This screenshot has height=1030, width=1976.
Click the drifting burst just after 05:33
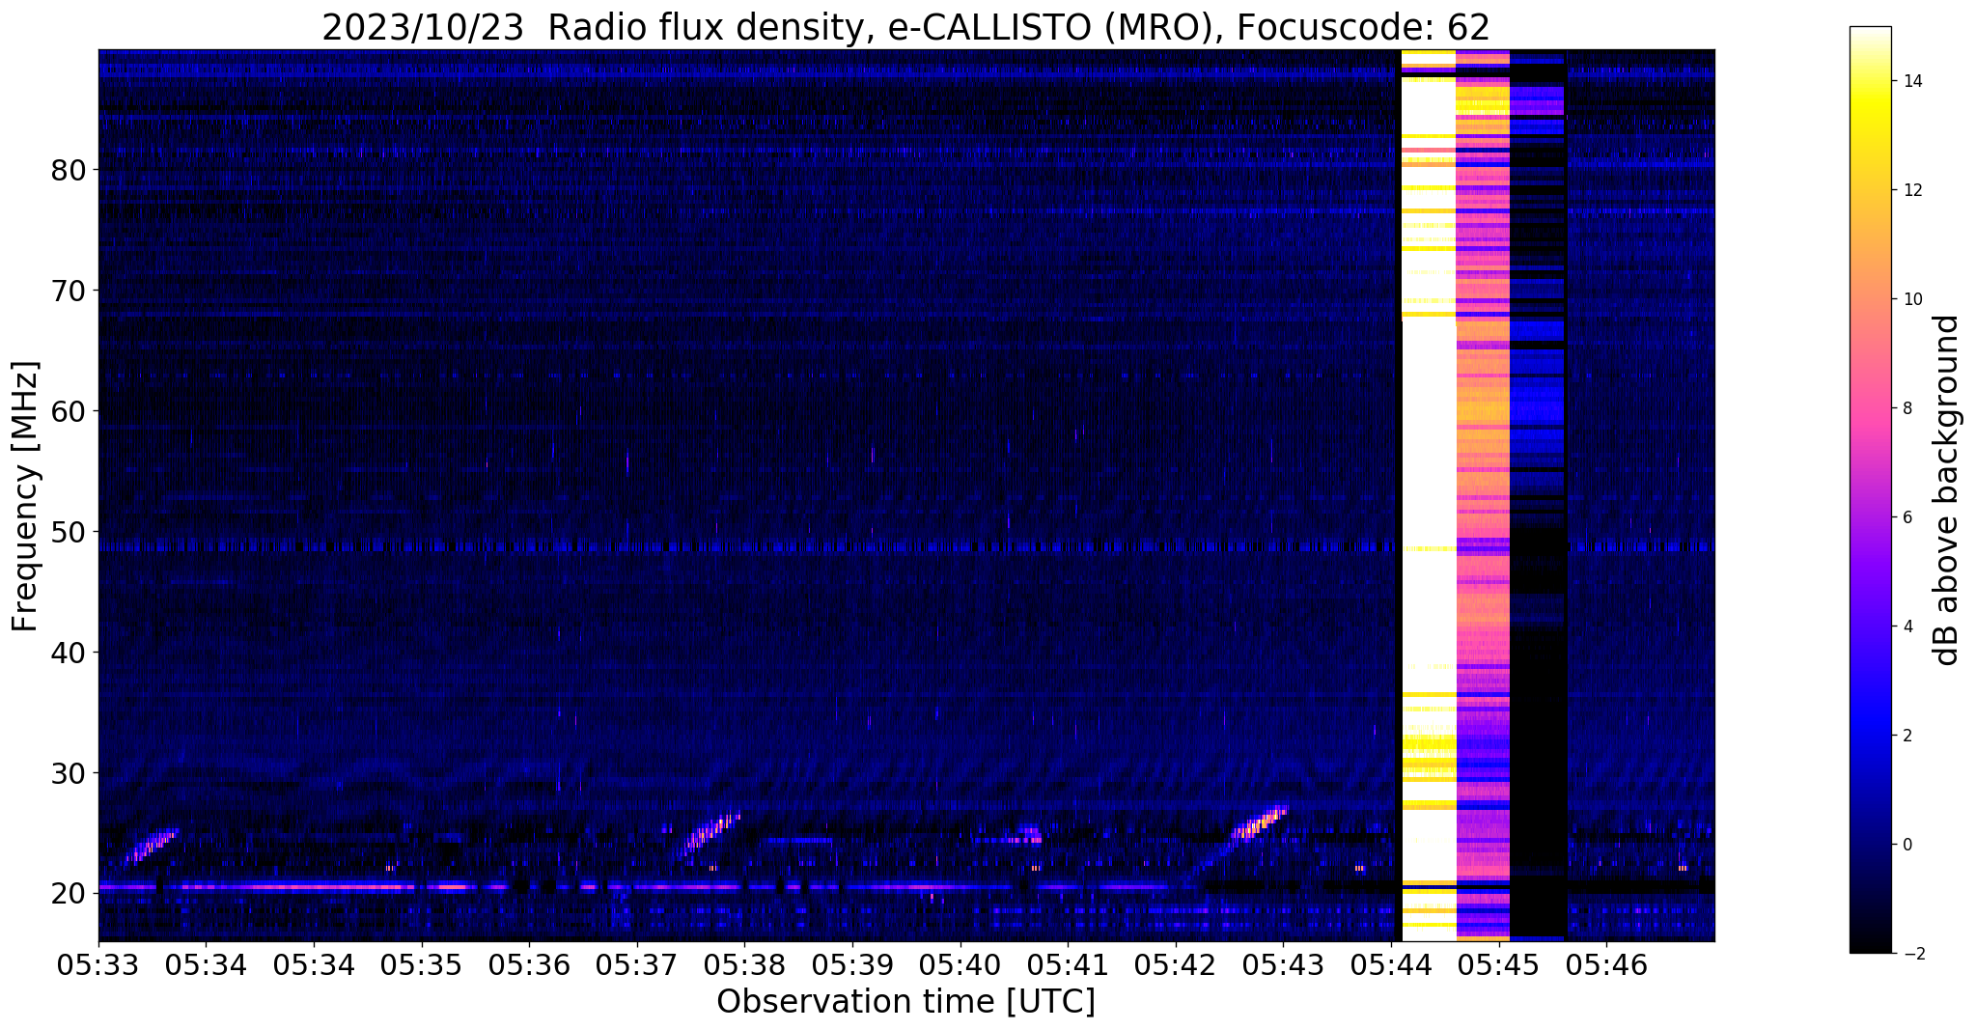coord(152,846)
